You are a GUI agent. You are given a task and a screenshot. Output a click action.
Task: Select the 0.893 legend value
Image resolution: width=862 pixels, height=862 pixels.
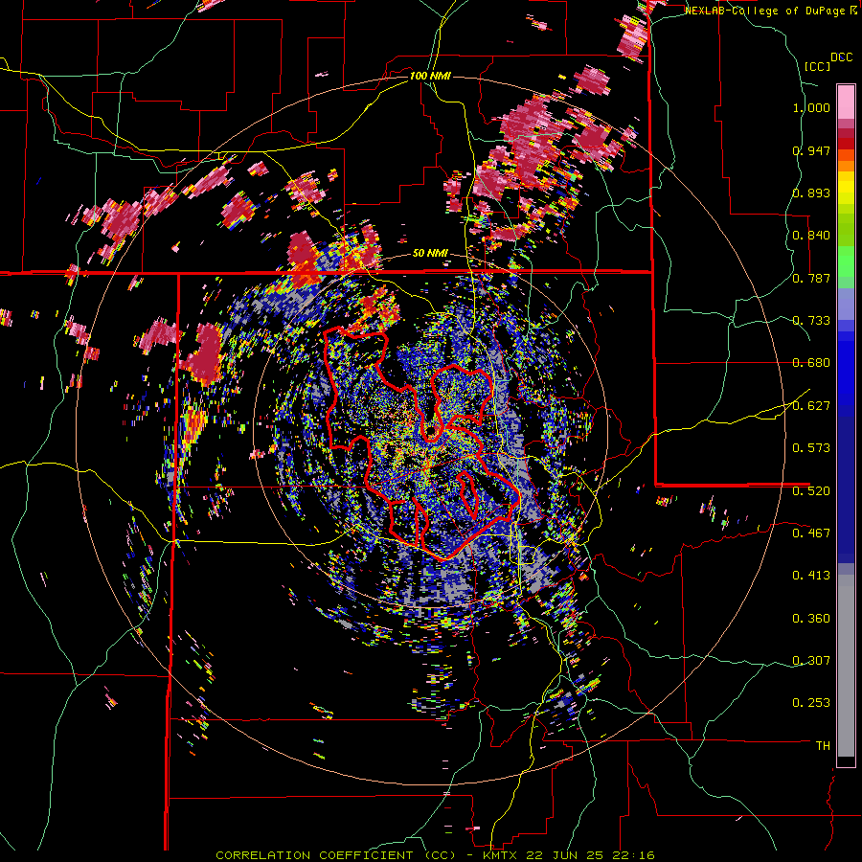(811, 193)
